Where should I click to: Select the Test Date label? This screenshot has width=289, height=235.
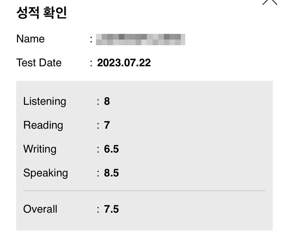pyautogui.click(x=39, y=63)
